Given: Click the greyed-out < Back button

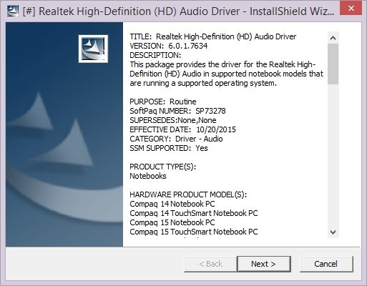Looking at the screenshot, I should click(x=210, y=264).
